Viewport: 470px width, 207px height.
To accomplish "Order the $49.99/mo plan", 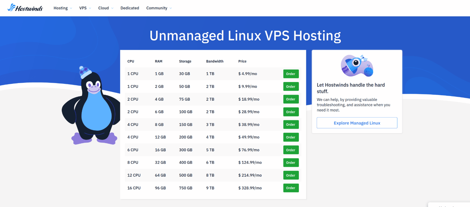I will click(291, 137).
